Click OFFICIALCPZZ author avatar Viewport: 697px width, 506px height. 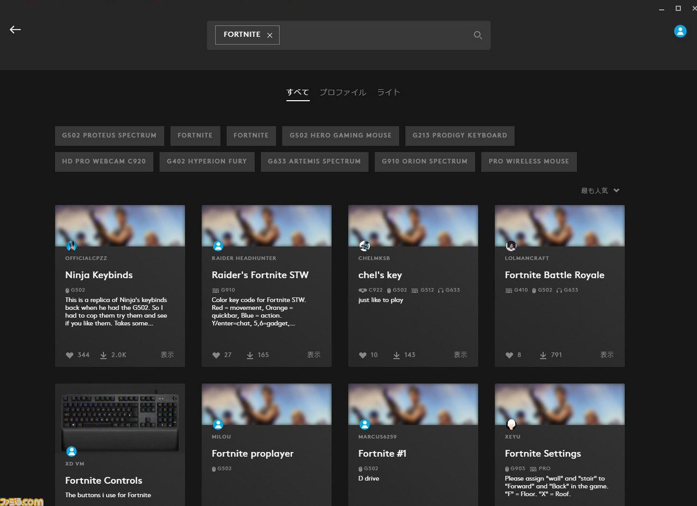click(71, 246)
